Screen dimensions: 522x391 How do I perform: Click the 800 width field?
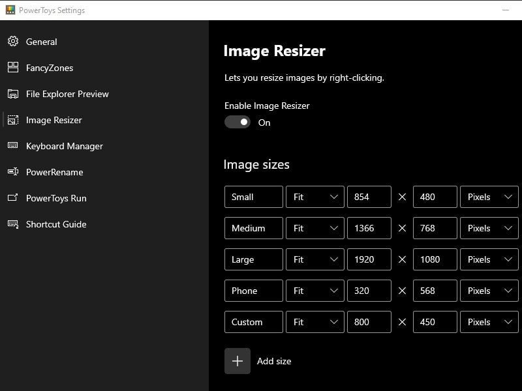coord(369,322)
